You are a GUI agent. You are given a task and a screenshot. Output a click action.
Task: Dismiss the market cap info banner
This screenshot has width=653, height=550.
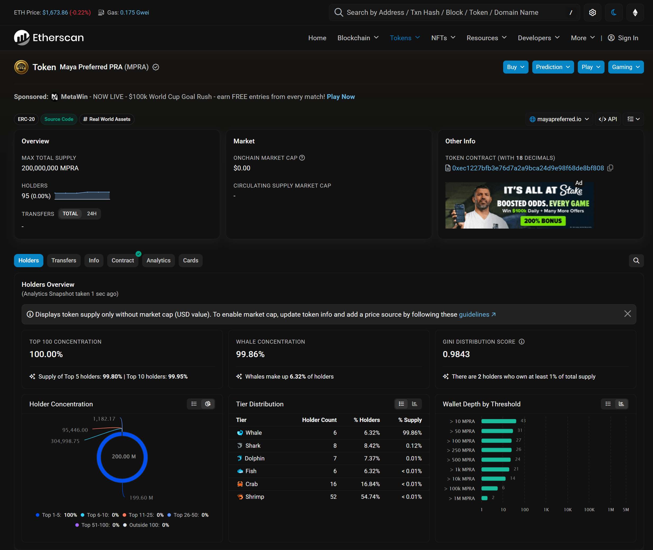pyautogui.click(x=627, y=314)
